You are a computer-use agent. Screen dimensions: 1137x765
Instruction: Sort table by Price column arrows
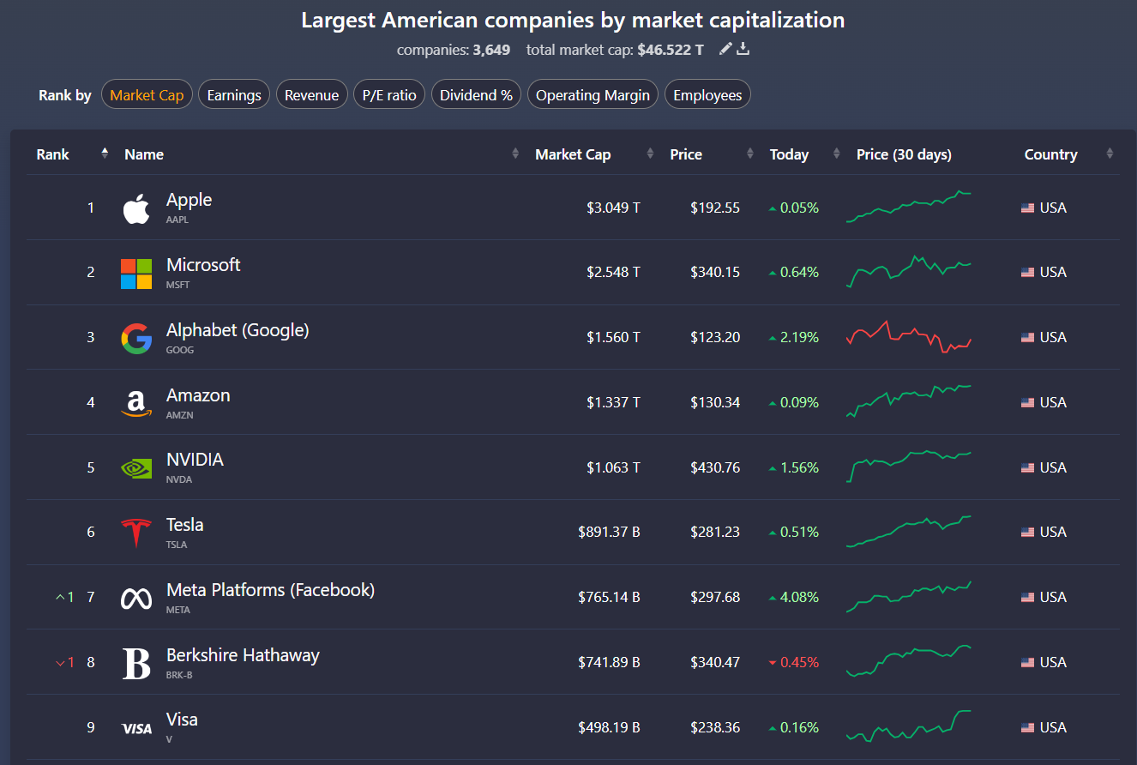point(750,154)
